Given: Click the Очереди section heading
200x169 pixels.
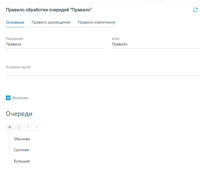Looking at the screenshot, I should click(x=19, y=114).
